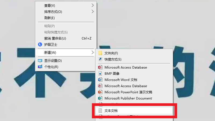Select the 粘贴(P) menu entry
Viewport: 215px width, 121px height.
[49, 26]
